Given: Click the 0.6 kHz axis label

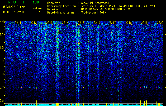Looking at the screenshot, I should pos(2,101).
